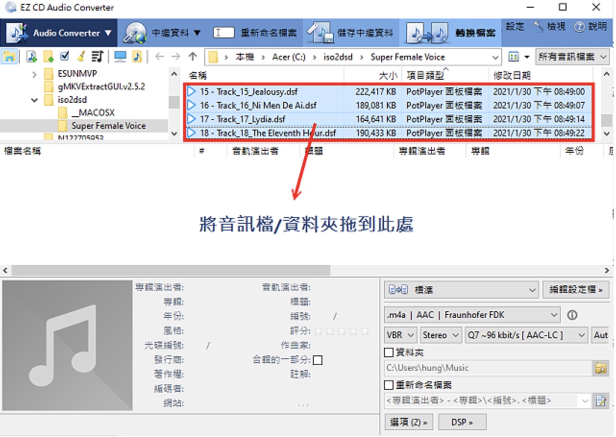Screen dimensions: 616x437
Task: Click the album cover art placeholder
Action: point(67,345)
